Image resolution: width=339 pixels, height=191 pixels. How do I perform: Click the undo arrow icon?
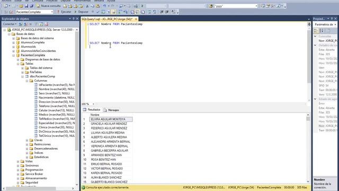point(104,6)
